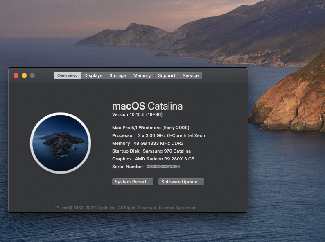
Task: Click the 1983-2020 Apple Inc. copyright text
Action: [x=106, y=208]
